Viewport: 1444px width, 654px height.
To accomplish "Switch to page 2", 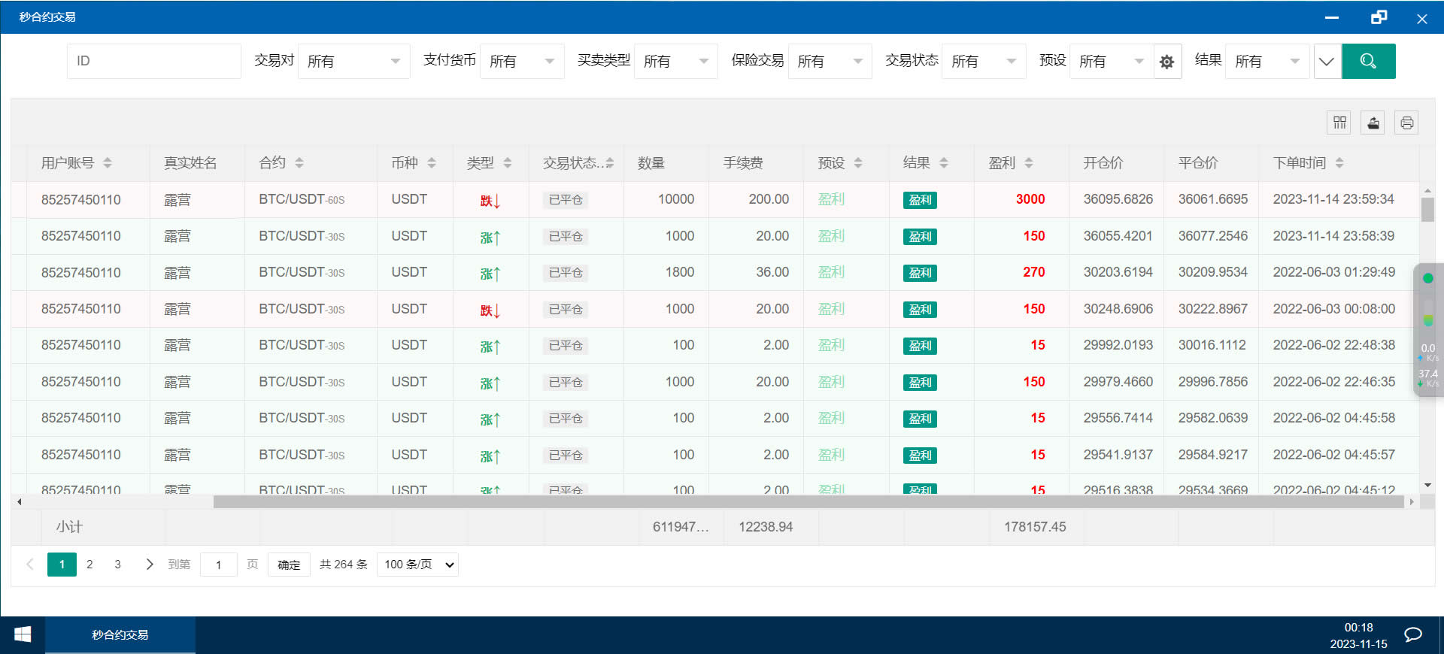I will pos(89,565).
